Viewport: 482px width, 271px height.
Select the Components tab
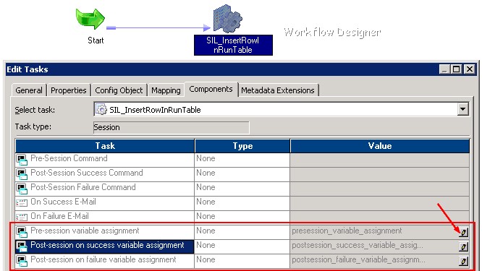coord(211,89)
